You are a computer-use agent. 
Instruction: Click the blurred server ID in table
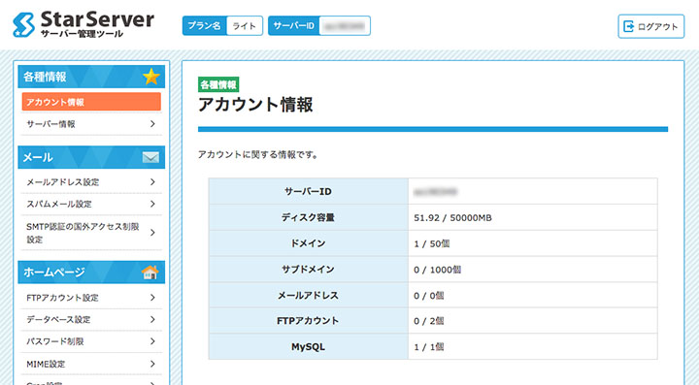pos(435,192)
